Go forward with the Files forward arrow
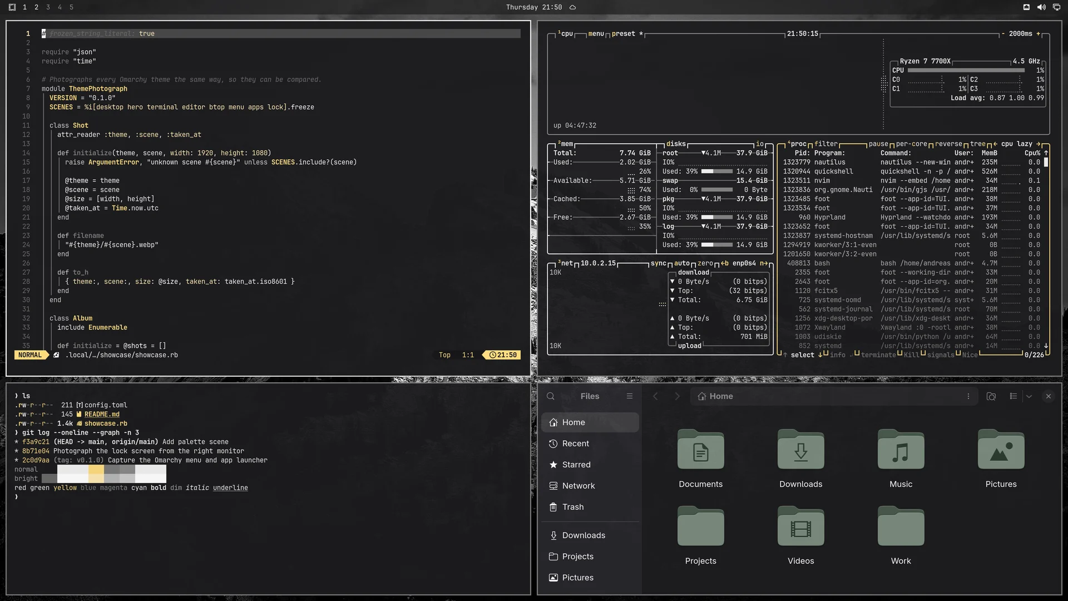Viewport: 1068px width, 601px height. click(x=677, y=396)
